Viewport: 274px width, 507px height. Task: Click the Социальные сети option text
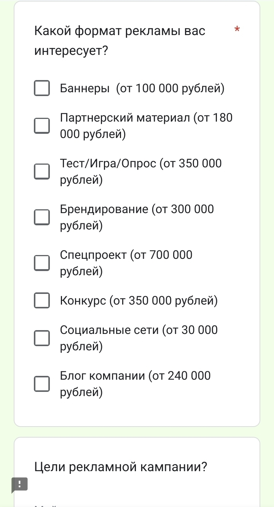click(x=139, y=338)
